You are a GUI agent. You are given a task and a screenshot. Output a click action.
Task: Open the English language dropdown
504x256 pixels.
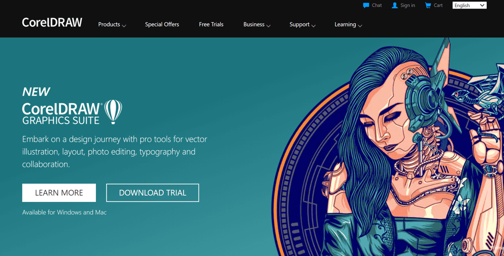(x=469, y=6)
